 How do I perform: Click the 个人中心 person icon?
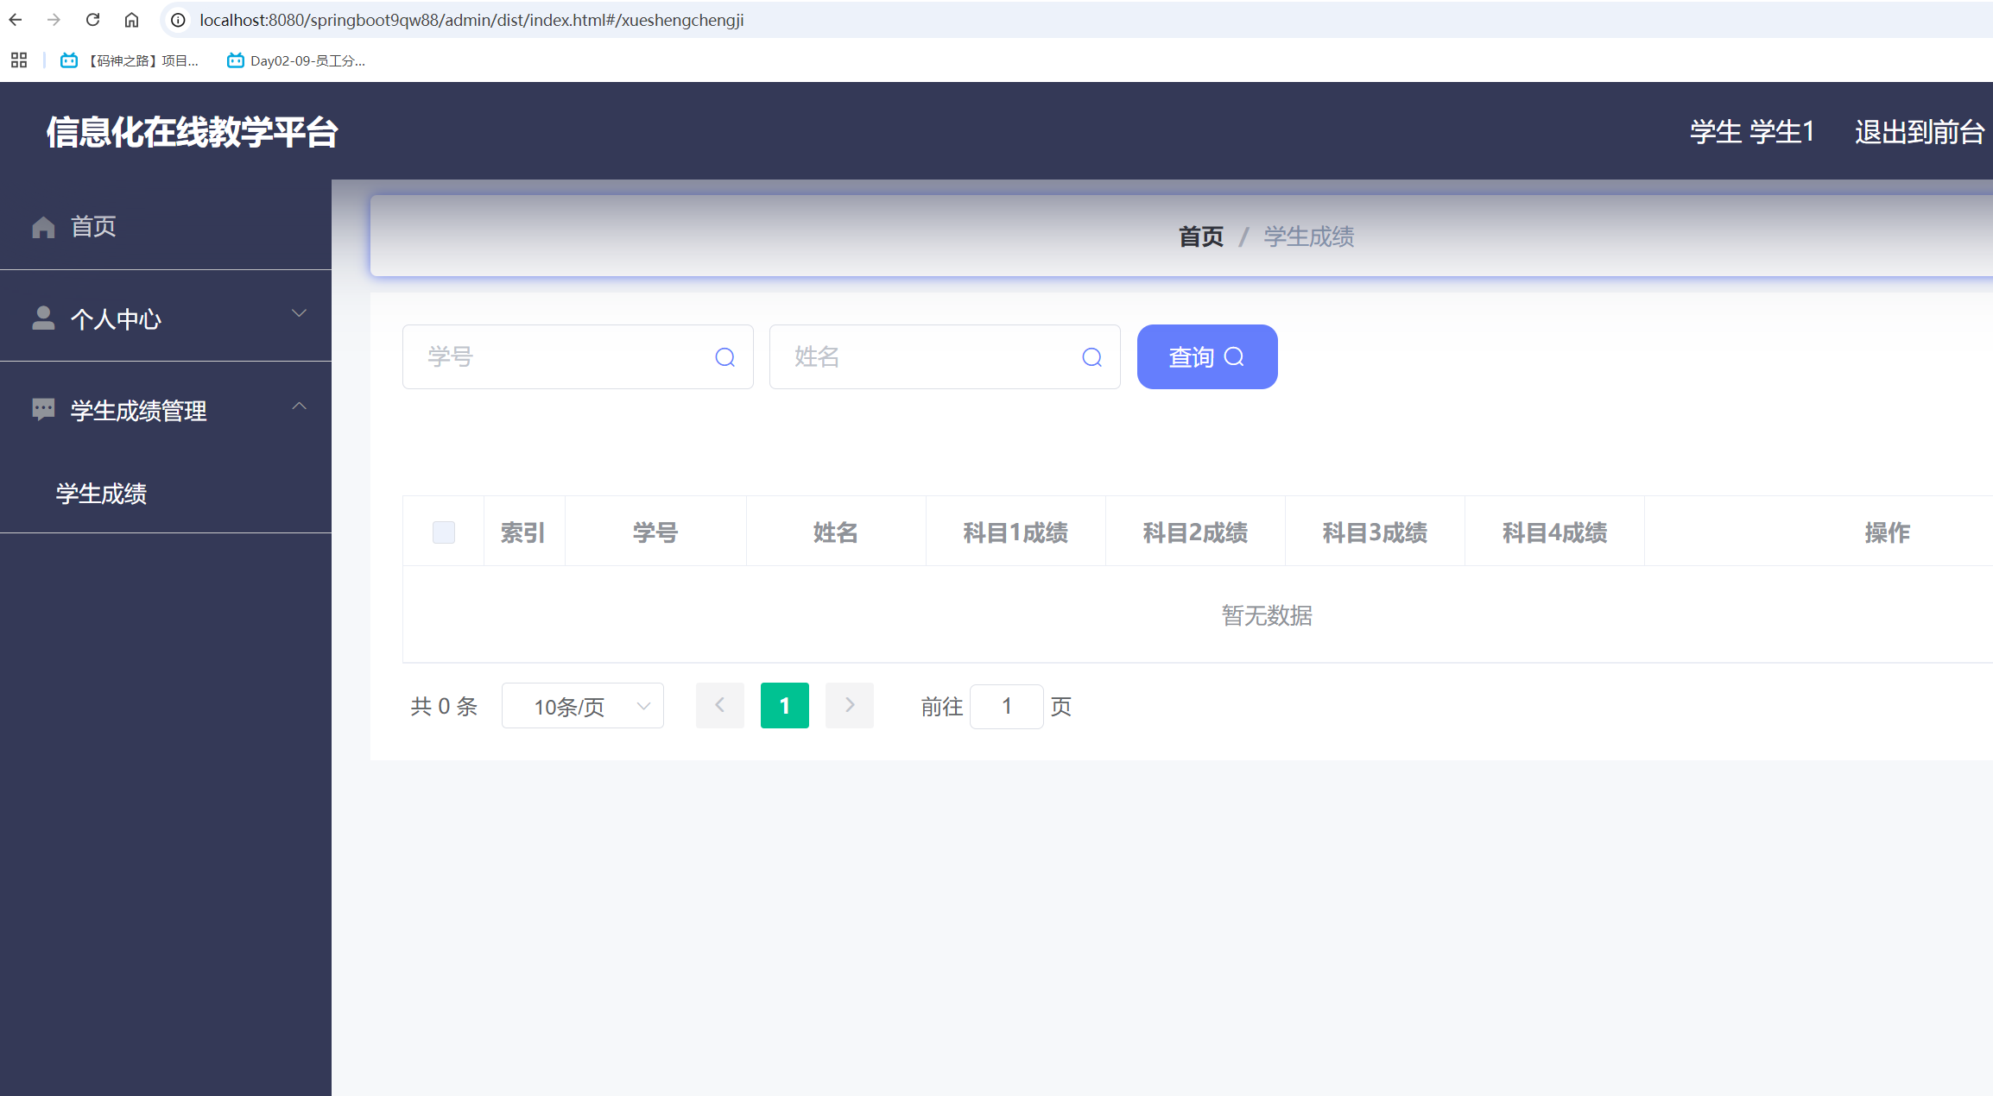(43, 318)
